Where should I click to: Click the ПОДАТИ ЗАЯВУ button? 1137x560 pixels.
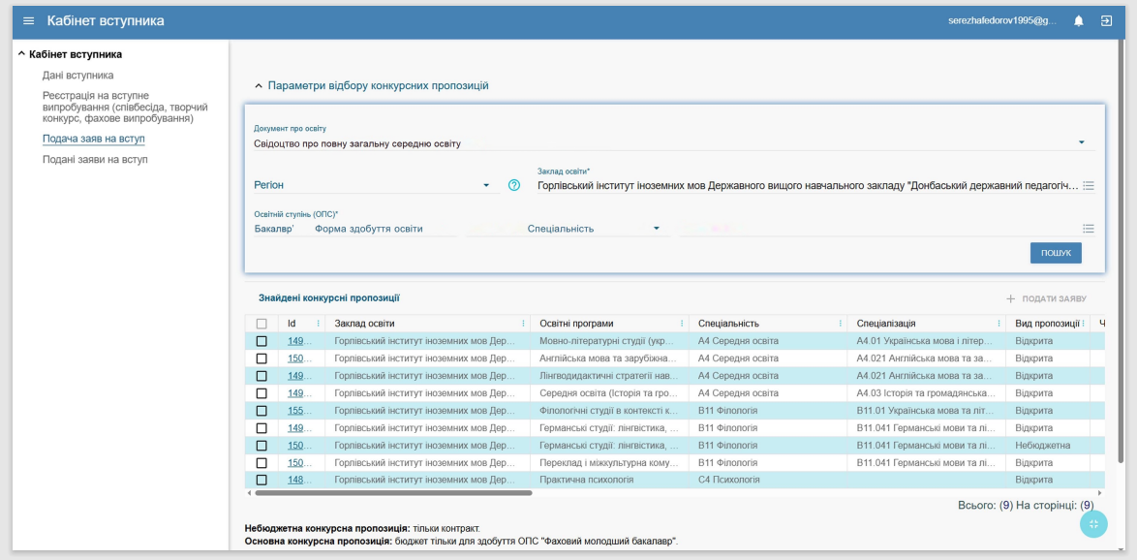(x=1046, y=299)
